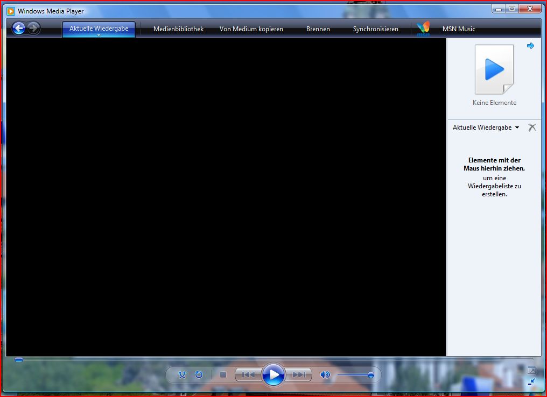
Task: Click the seek bar handle
Action: pos(19,360)
